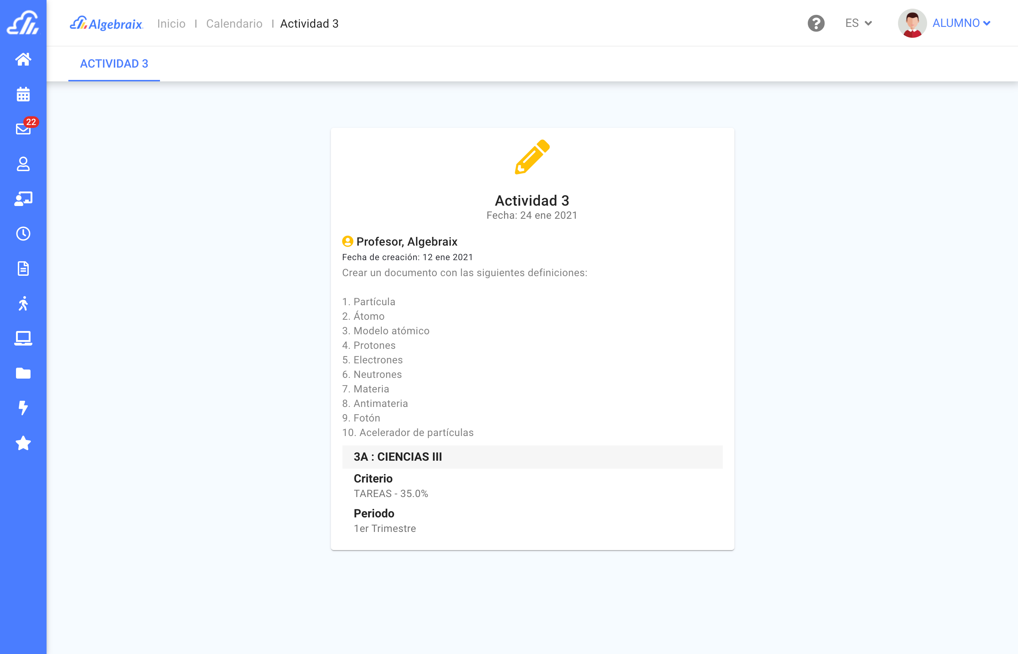The image size is (1018, 654).
Task: Click the clock schedule sidebar icon
Action: click(23, 234)
